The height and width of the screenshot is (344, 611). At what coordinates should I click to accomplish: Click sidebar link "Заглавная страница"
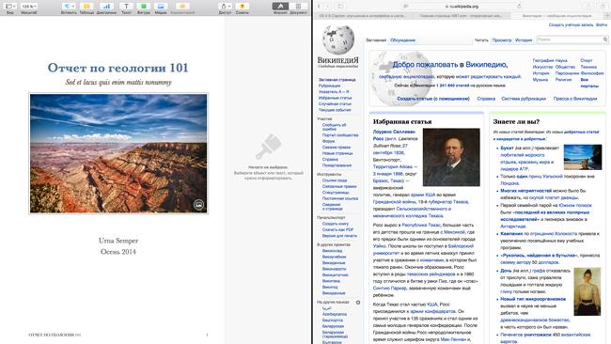pos(337,80)
